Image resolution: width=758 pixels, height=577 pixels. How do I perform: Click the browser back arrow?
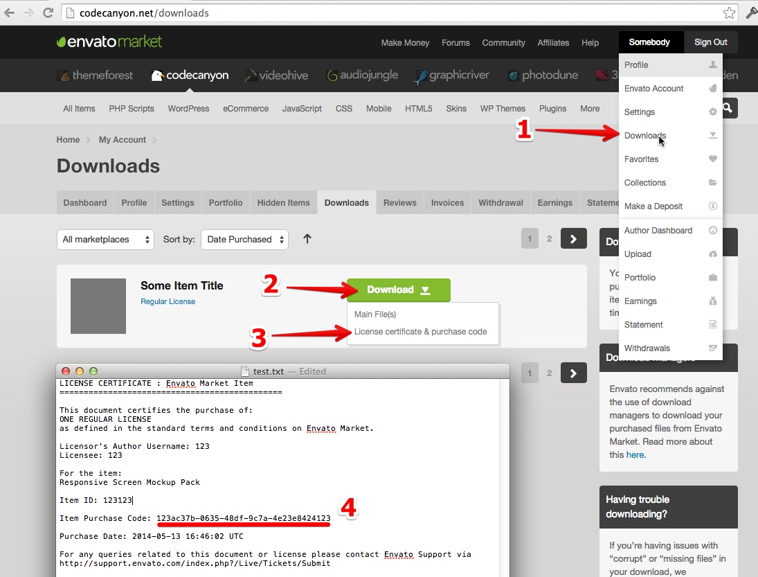click(x=9, y=13)
